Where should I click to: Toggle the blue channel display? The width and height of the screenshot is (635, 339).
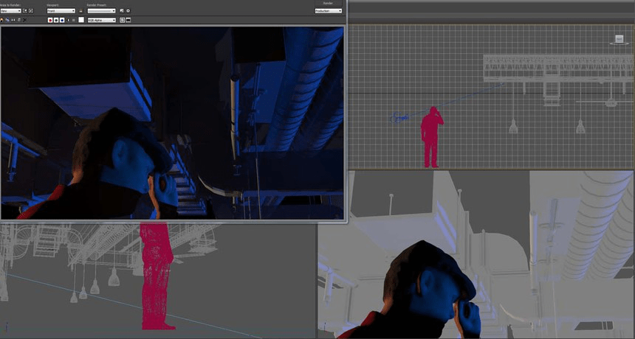coord(61,20)
